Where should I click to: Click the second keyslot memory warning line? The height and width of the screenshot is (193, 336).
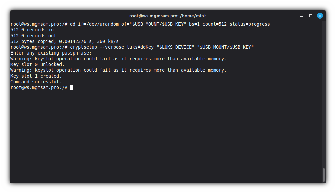pyautogui.click(x=118, y=70)
